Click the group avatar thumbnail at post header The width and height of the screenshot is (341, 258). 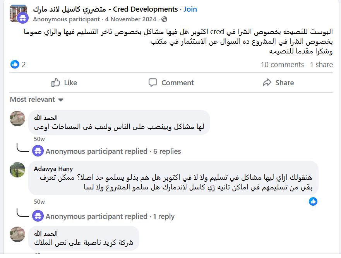18,13
